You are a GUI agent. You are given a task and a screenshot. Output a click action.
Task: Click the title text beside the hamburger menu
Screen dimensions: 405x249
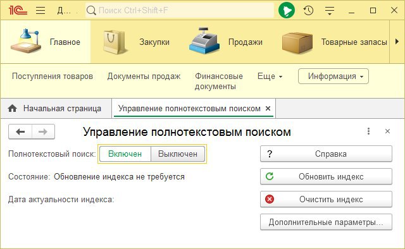pos(64,11)
